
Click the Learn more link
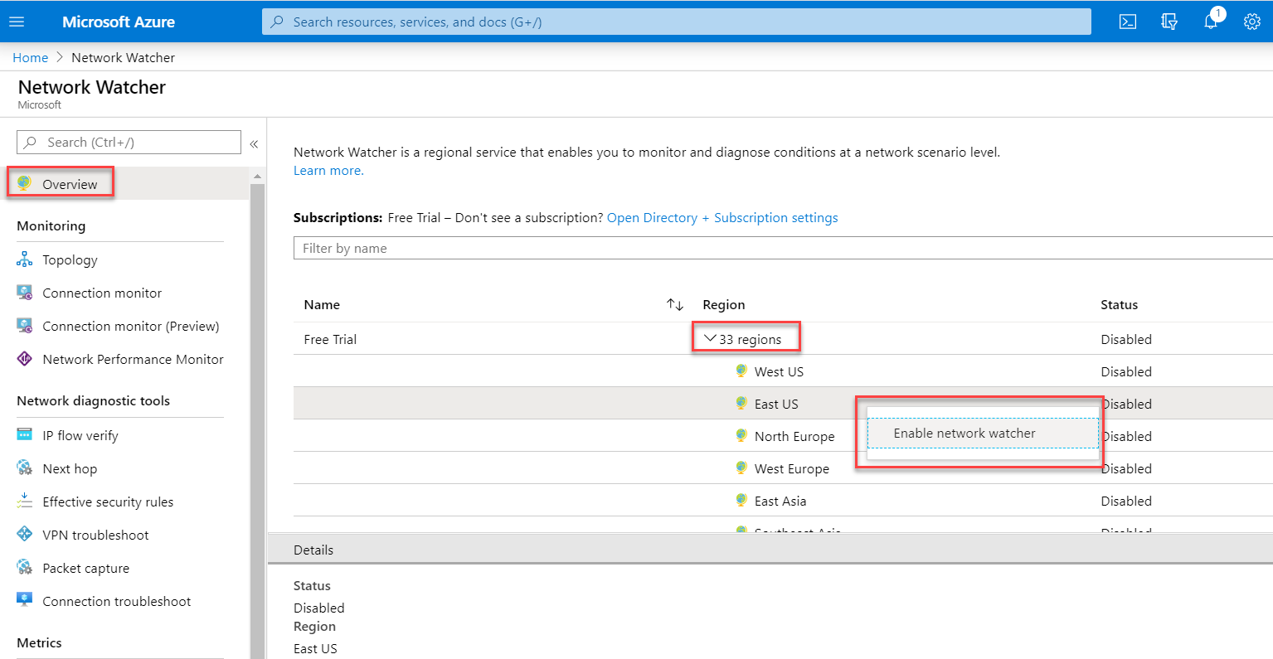tap(328, 170)
